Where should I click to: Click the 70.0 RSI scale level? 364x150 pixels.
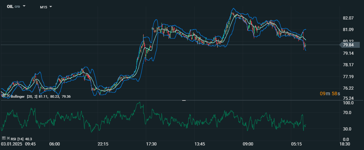tap(347, 113)
